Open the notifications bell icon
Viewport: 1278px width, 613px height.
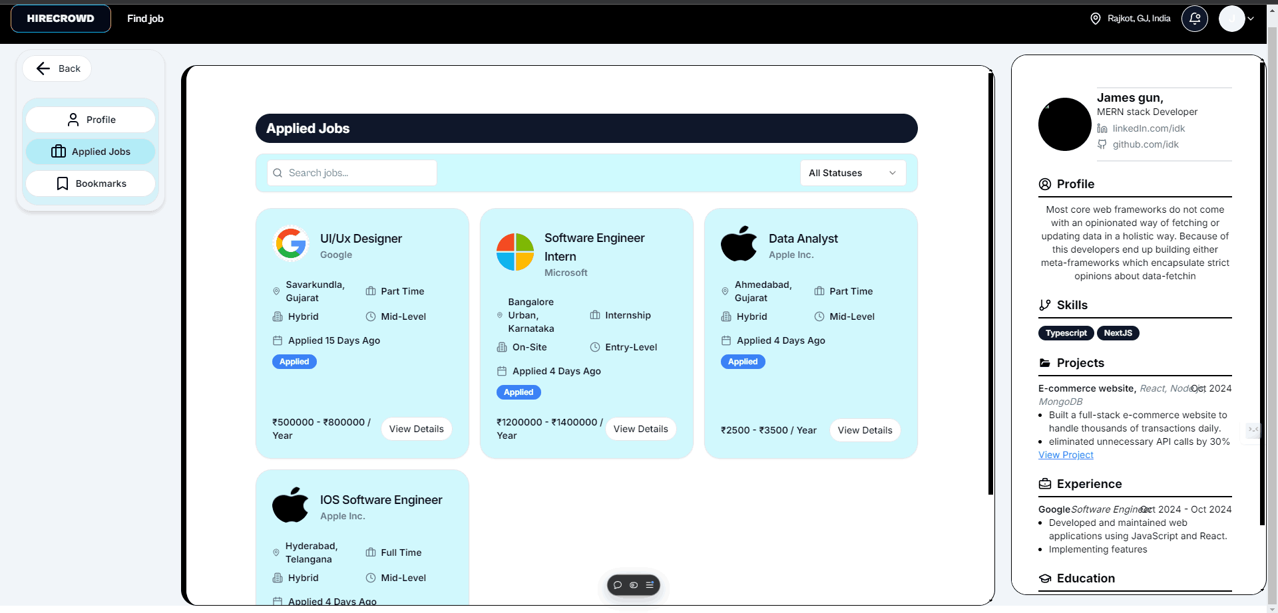[x=1195, y=19]
